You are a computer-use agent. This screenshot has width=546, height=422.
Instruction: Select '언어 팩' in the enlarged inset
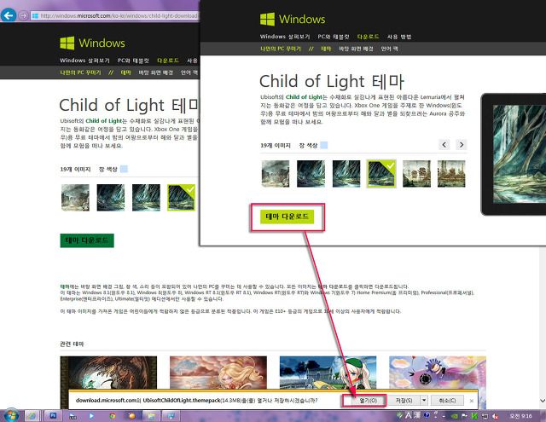389,49
